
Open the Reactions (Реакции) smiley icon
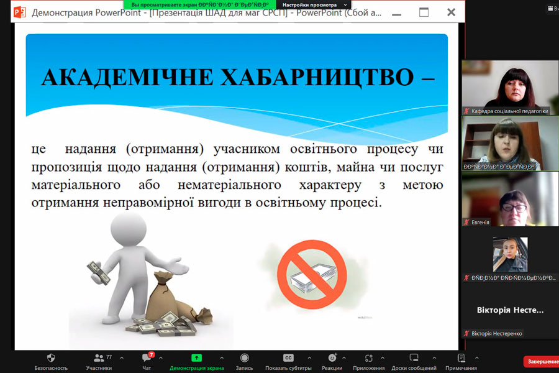point(332,357)
